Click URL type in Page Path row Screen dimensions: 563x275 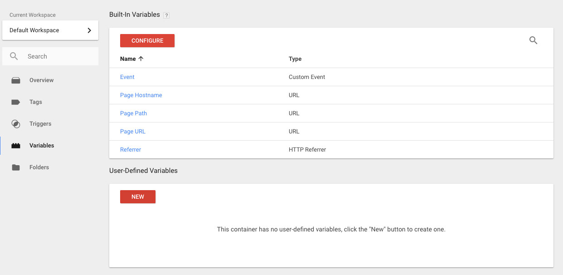click(x=294, y=113)
